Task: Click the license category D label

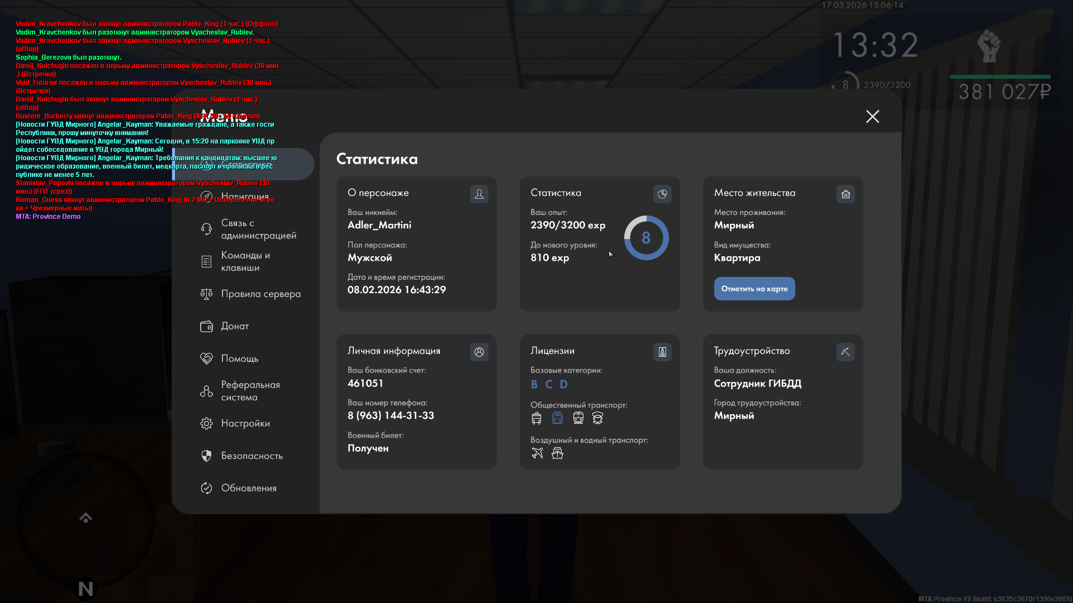Action: pyautogui.click(x=563, y=384)
